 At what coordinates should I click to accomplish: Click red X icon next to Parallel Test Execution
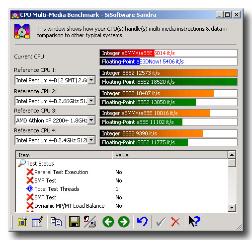tap(30, 172)
